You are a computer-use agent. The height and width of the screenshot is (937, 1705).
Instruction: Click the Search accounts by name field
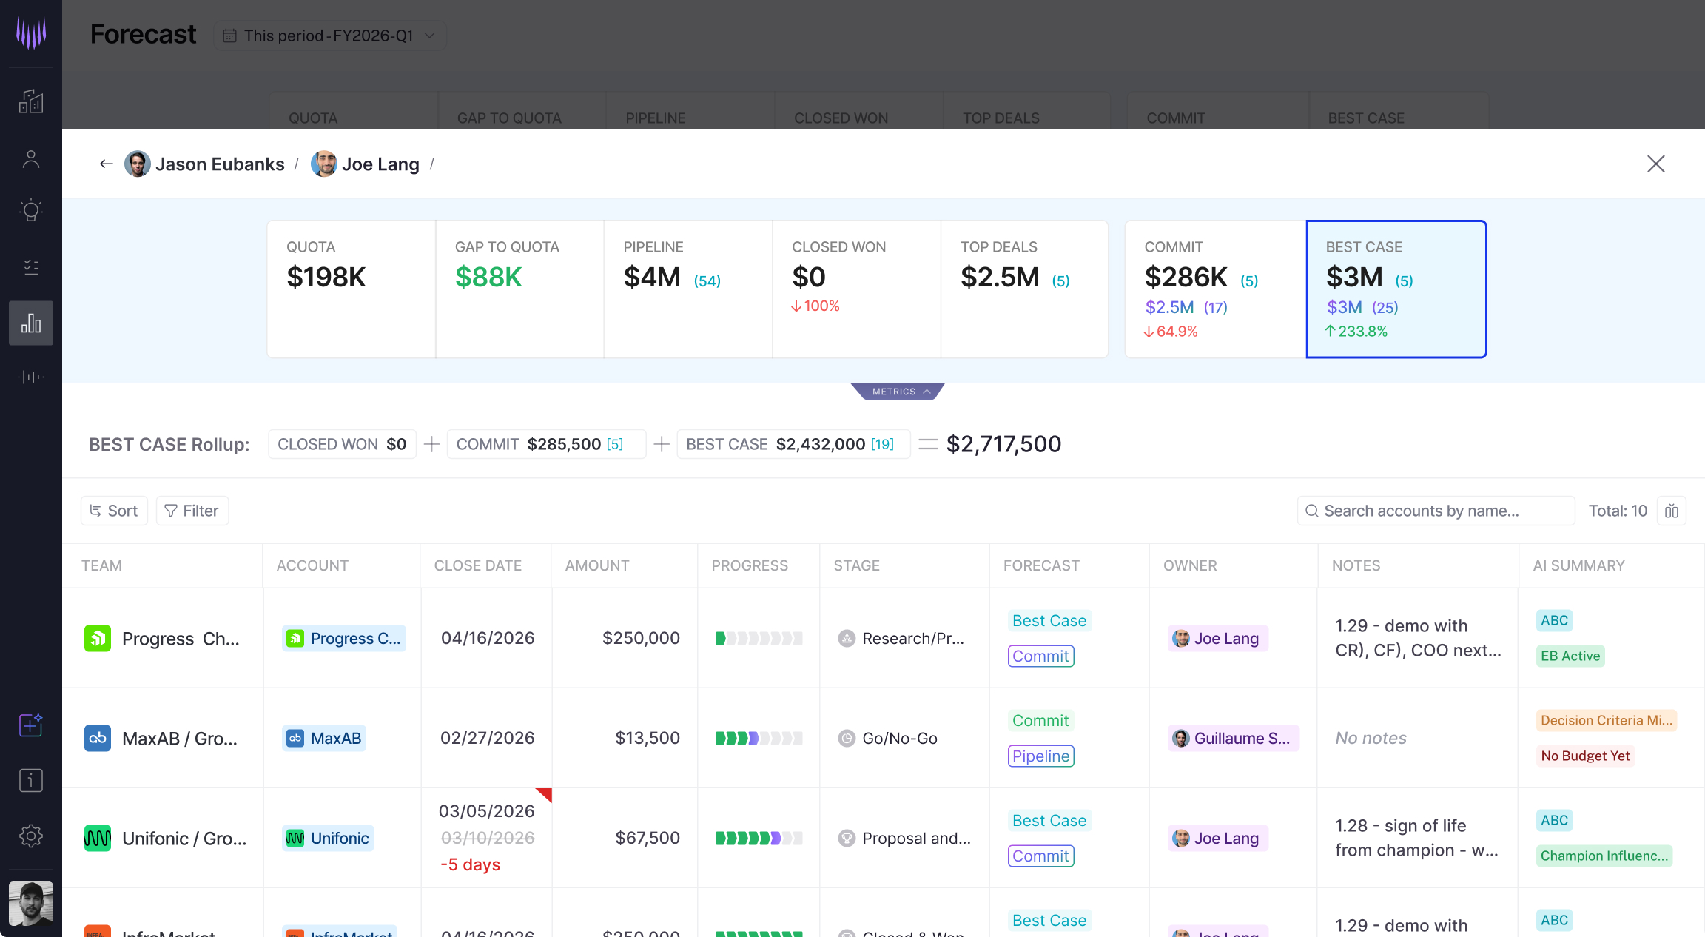point(1435,511)
